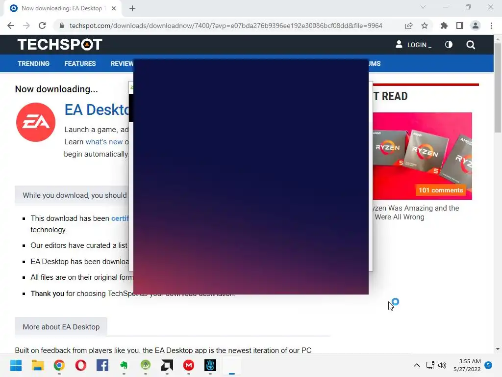Image resolution: width=502 pixels, height=377 pixels.
Task: Open the tab search chevron
Action: [423, 7]
